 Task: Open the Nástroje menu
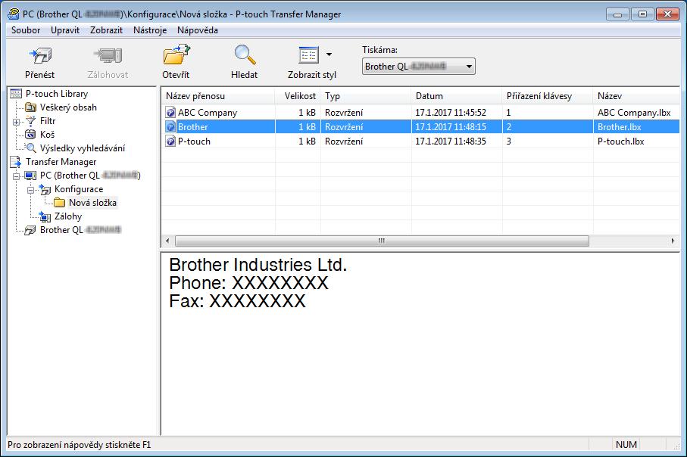pyautogui.click(x=150, y=30)
